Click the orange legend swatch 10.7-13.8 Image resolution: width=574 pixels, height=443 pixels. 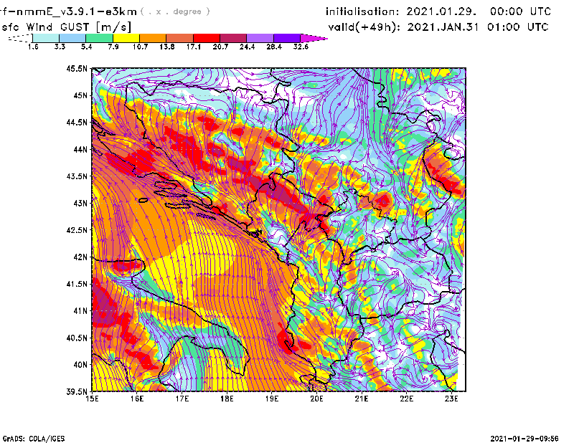pyautogui.click(x=153, y=38)
